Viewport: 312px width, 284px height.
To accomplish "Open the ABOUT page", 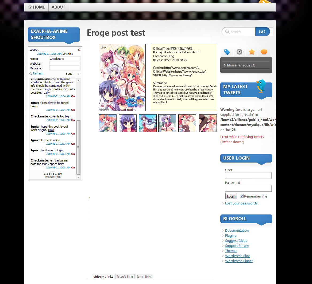I will (x=59, y=7).
